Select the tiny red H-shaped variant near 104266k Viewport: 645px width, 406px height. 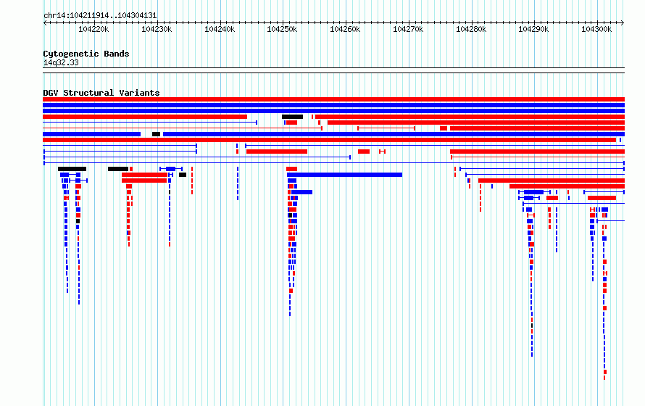[382, 152]
